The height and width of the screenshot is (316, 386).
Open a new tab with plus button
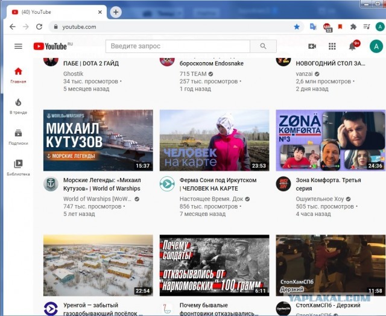tap(116, 12)
